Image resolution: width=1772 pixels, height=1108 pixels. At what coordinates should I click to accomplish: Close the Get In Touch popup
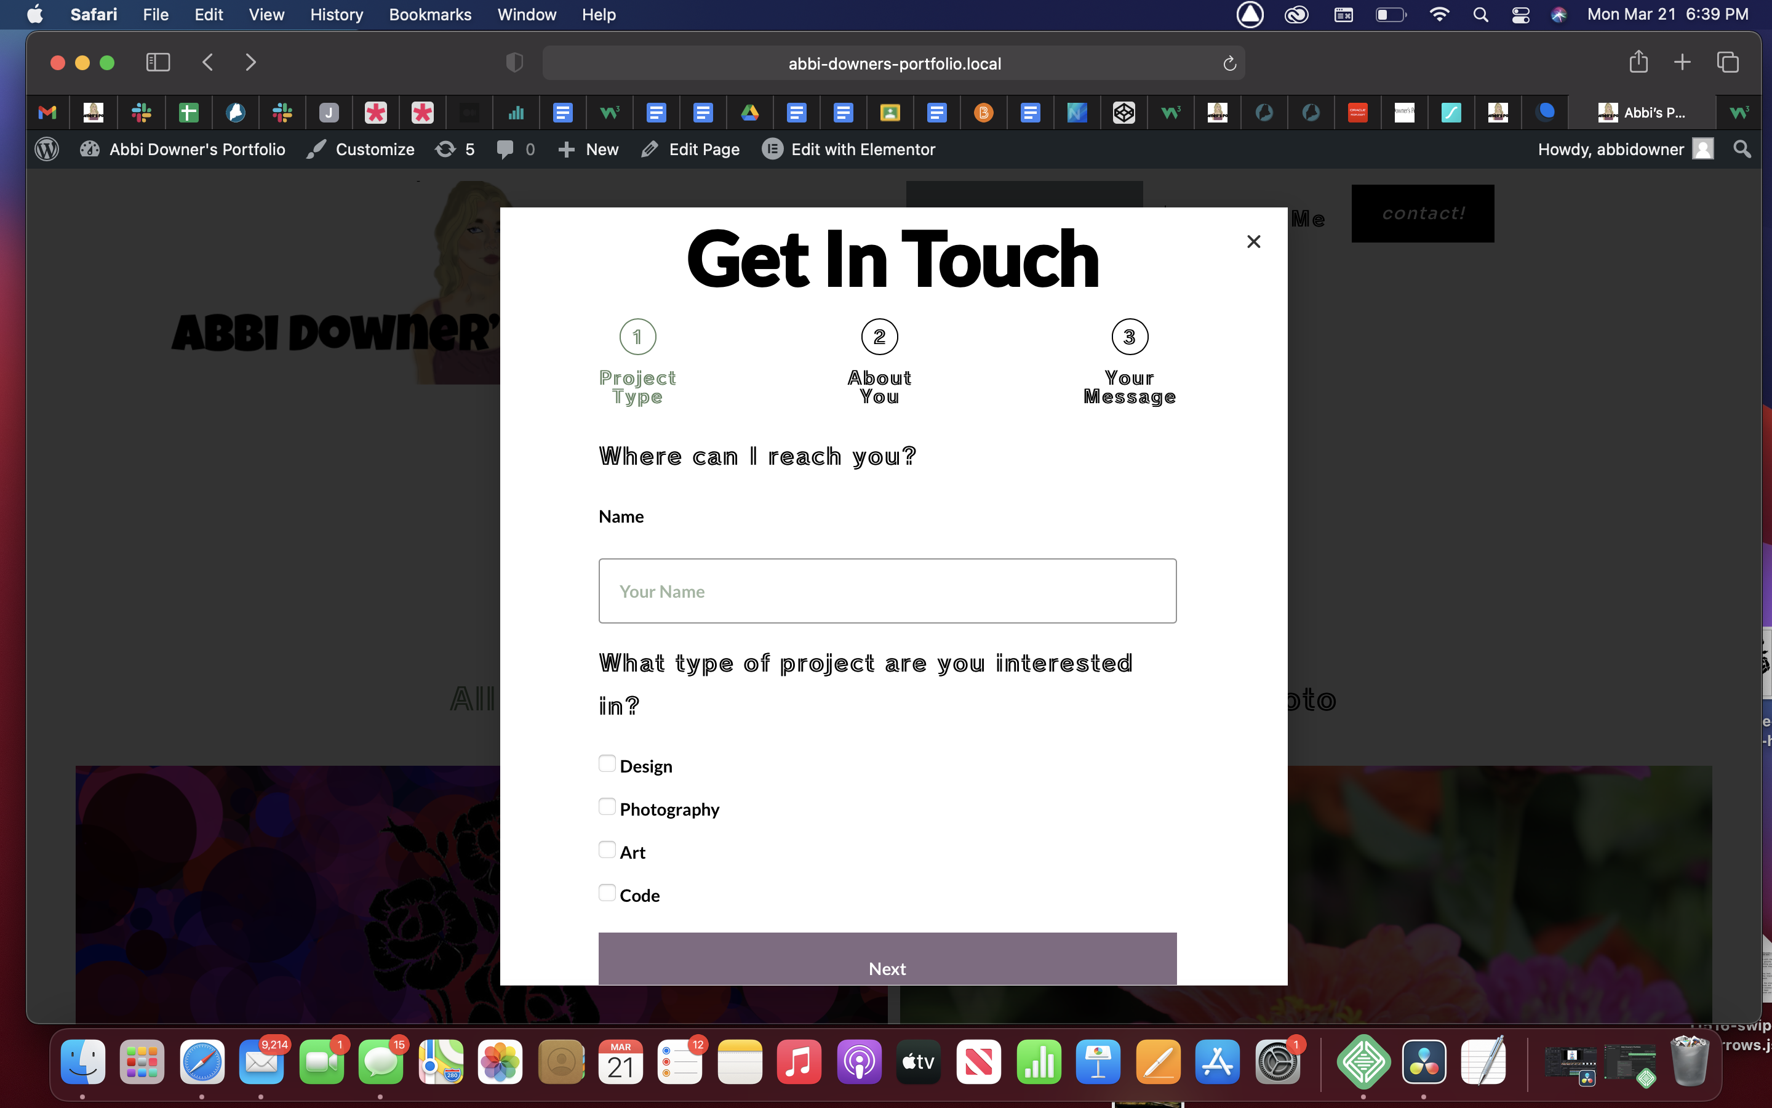(1253, 242)
